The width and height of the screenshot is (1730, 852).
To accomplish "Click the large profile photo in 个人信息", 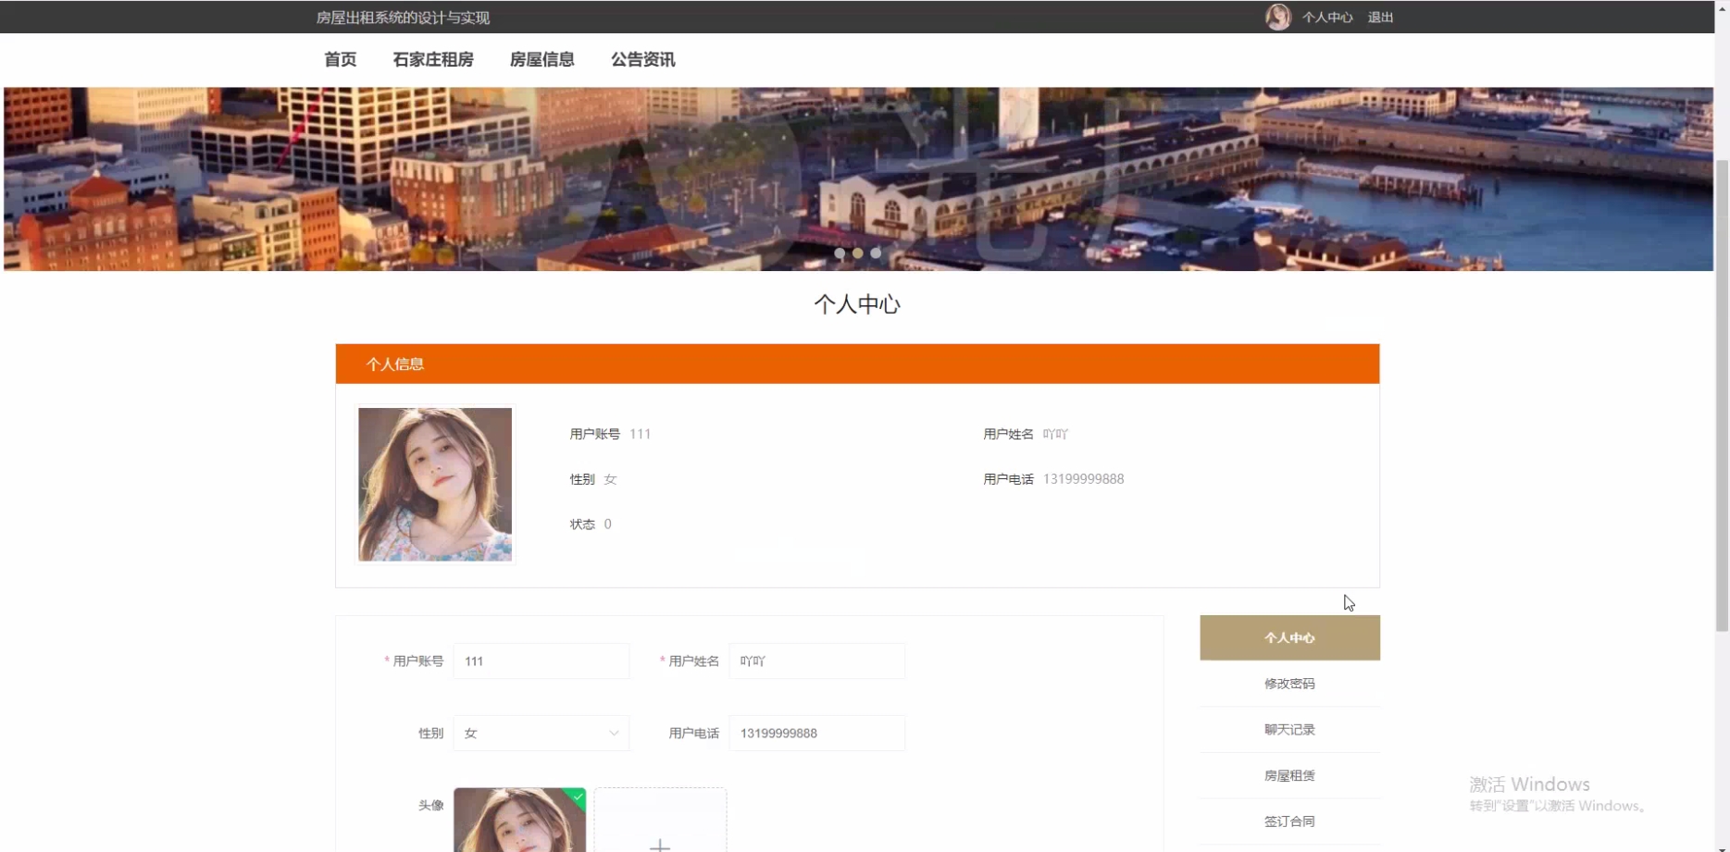I will (435, 484).
